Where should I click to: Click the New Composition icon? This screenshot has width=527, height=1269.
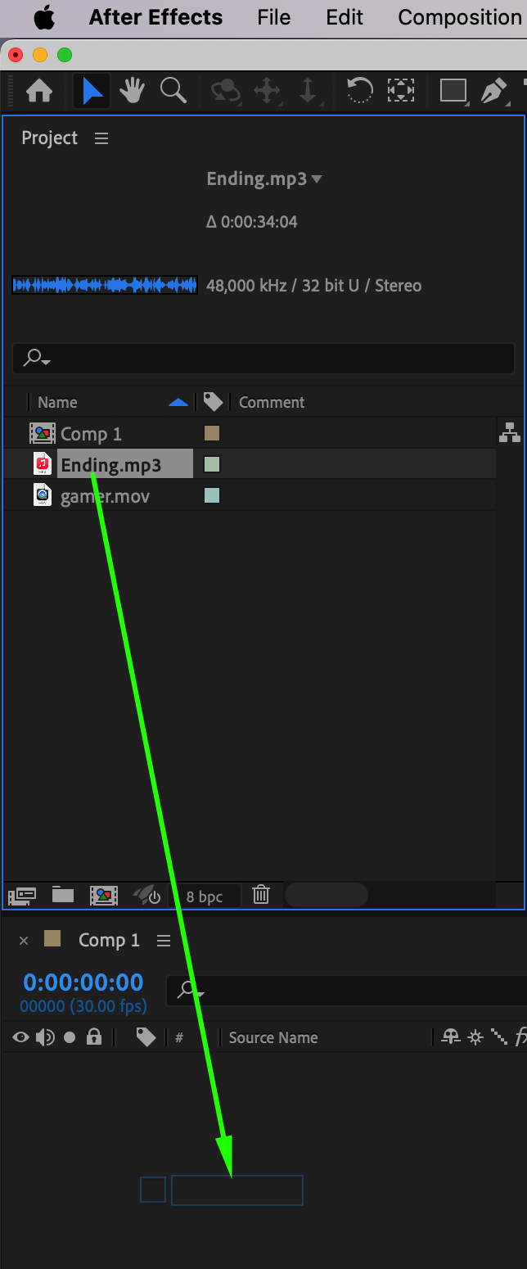tap(104, 896)
